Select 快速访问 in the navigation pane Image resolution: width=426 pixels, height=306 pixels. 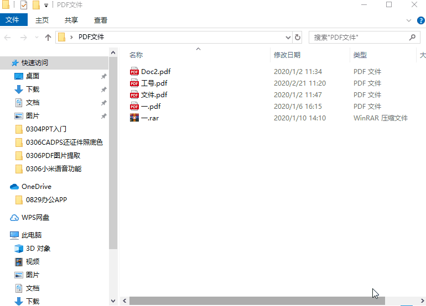(54, 63)
